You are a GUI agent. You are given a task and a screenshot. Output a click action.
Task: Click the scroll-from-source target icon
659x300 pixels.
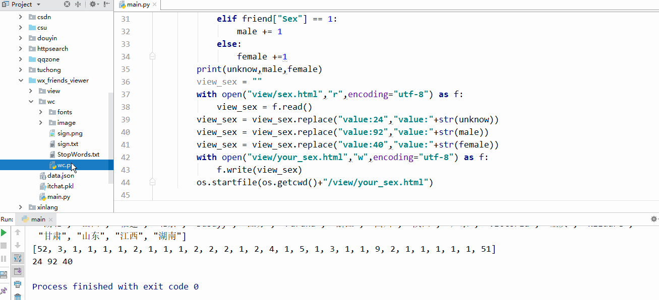click(68, 5)
